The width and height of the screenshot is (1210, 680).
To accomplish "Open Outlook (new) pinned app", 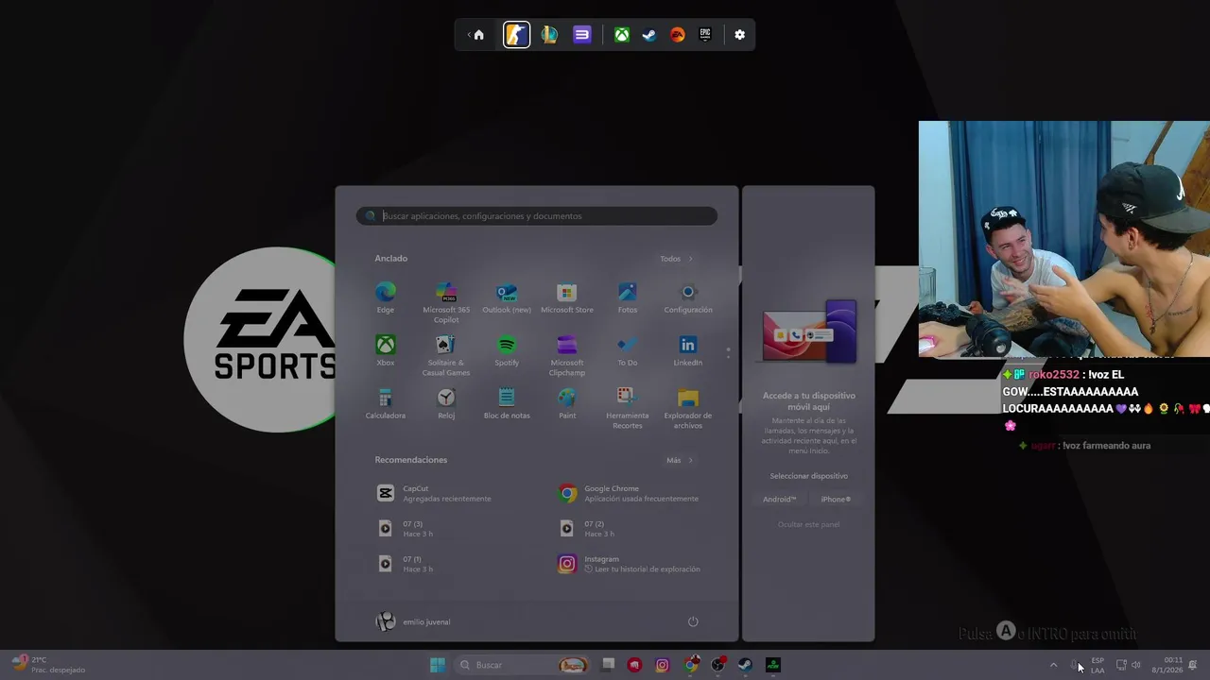I will [507, 297].
